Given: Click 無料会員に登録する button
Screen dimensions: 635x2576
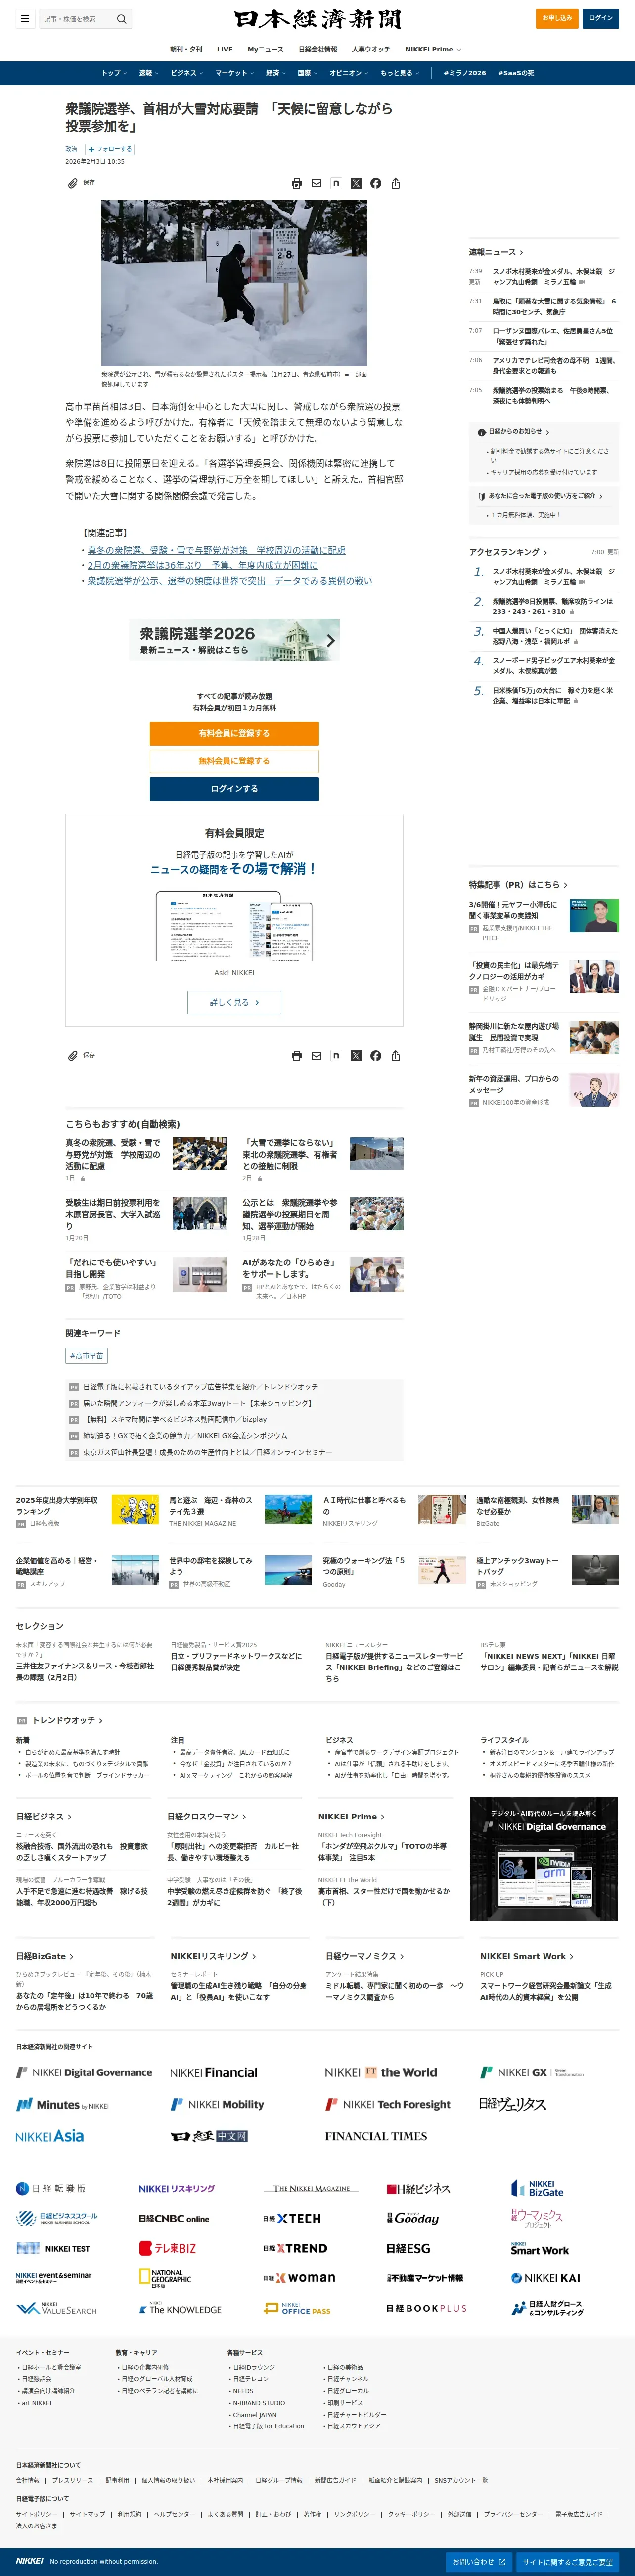Looking at the screenshot, I should [x=233, y=761].
